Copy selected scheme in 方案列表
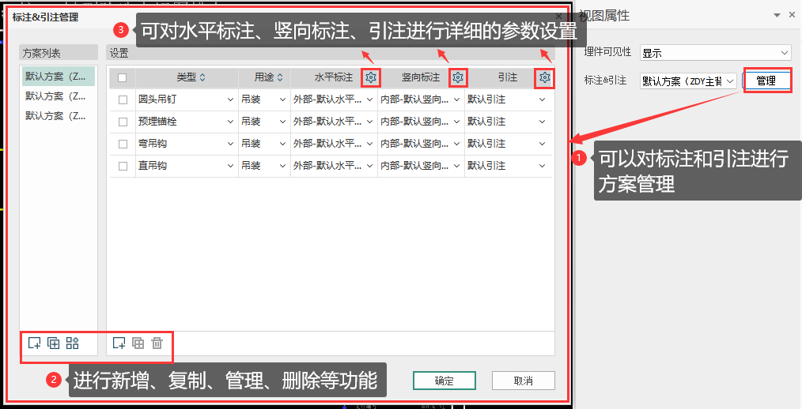Screen dimensions: 802x409 53,343
